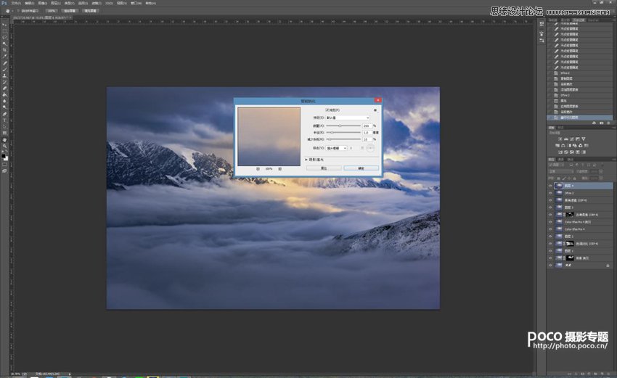
Task: Adjust the Radius slider in Smart Sharpen
Action: click(x=332, y=133)
